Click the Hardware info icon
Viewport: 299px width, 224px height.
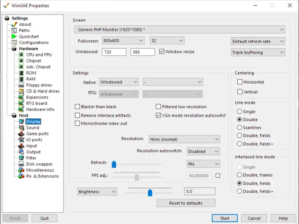[x=21, y=109]
